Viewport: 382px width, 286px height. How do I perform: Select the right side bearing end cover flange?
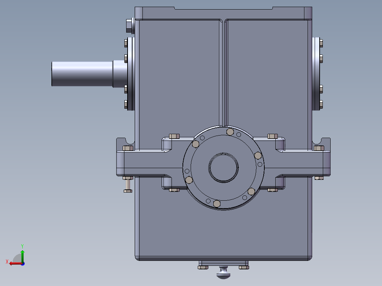coord(316,74)
